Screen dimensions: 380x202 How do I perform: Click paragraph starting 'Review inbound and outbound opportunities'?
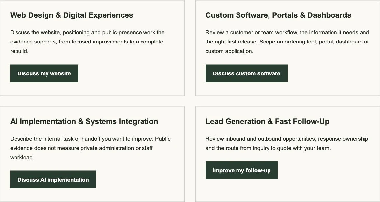coord(287,143)
